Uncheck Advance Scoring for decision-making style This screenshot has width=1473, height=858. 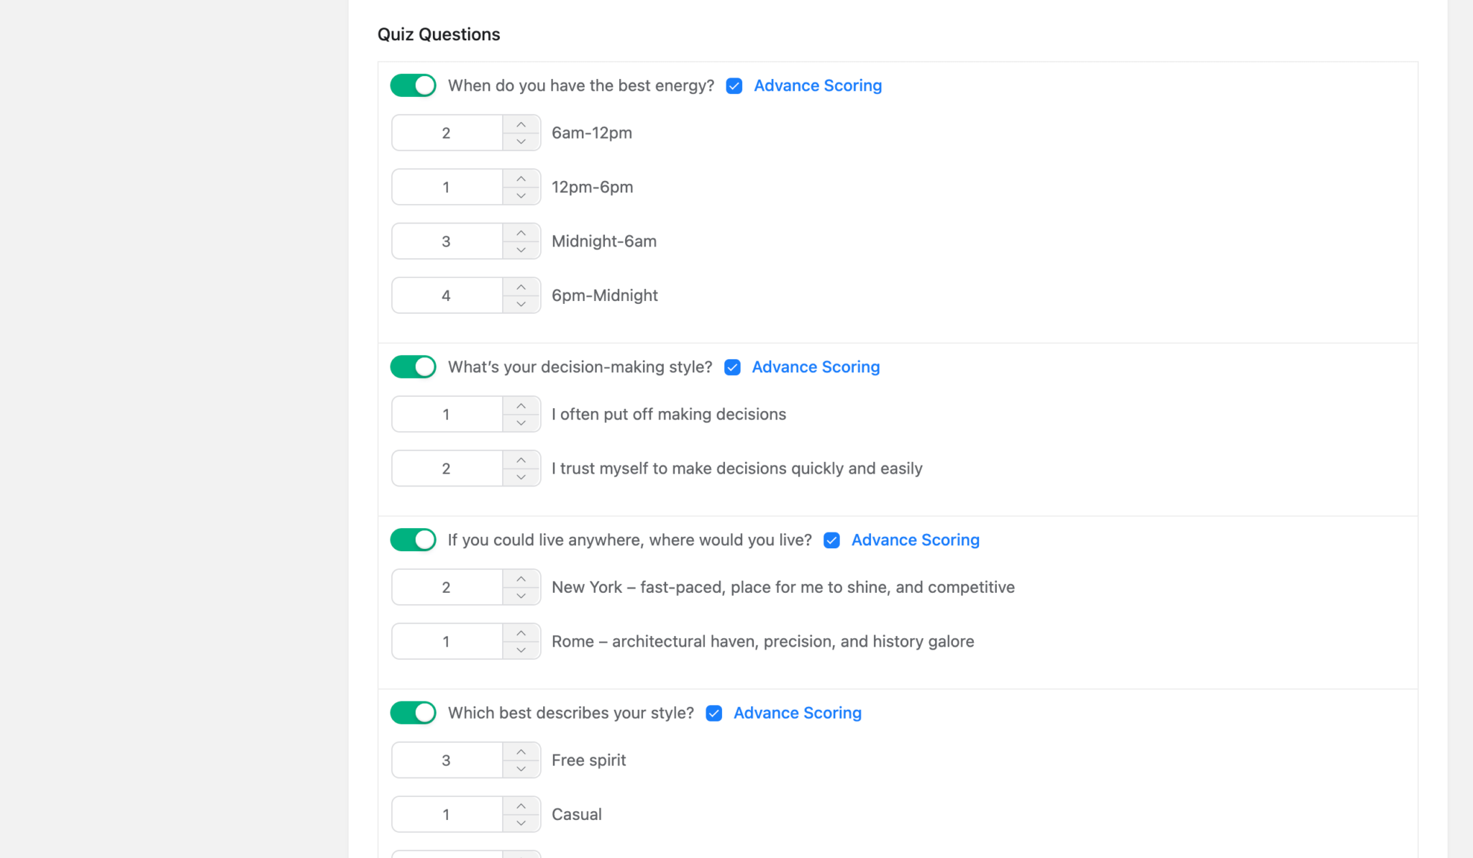731,367
